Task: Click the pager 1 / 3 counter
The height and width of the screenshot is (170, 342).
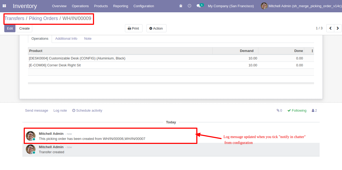Action: point(319,28)
